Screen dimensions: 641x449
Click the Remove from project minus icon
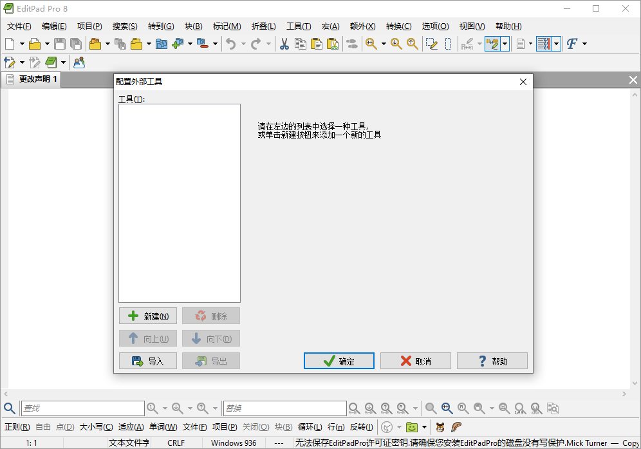[203, 44]
